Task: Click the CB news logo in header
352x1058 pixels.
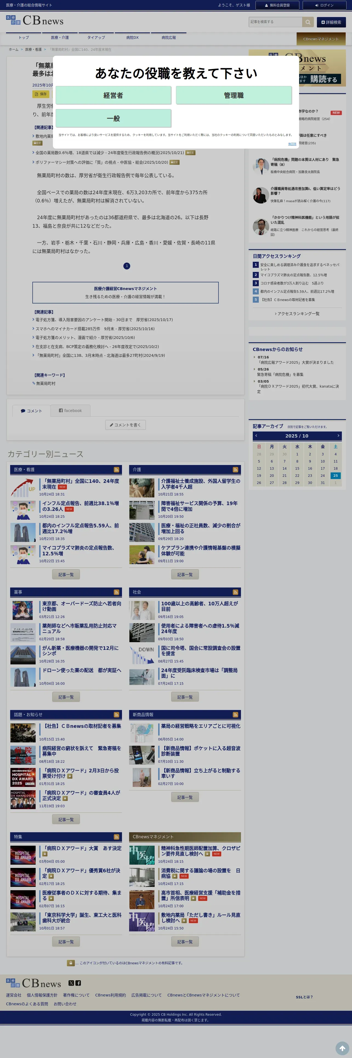Action: [35, 20]
